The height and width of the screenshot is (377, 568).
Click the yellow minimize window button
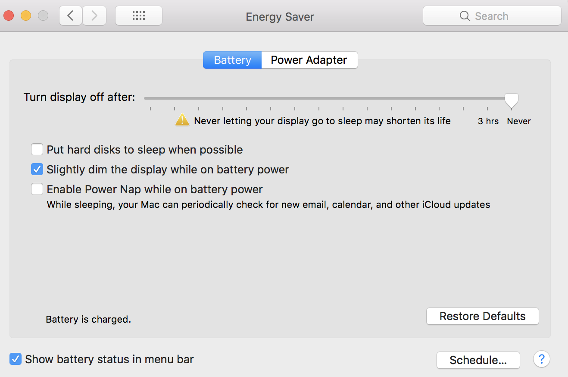point(26,16)
